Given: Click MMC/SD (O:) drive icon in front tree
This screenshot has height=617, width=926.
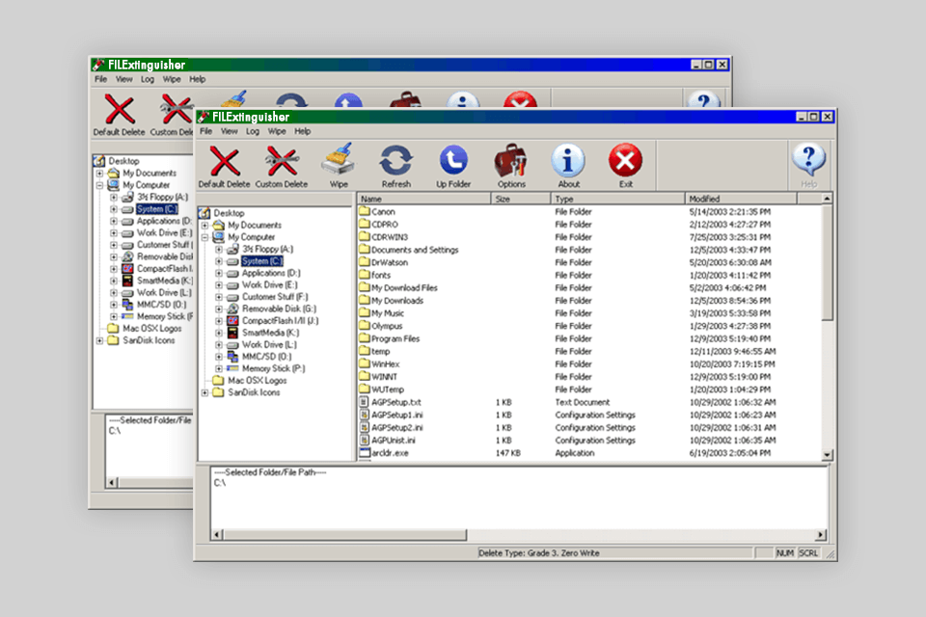Looking at the screenshot, I should point(232,357).
